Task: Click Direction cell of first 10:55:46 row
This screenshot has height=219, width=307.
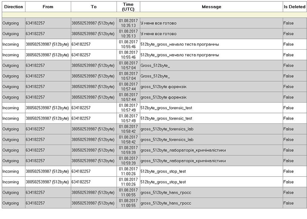Action: pos(13,44)
